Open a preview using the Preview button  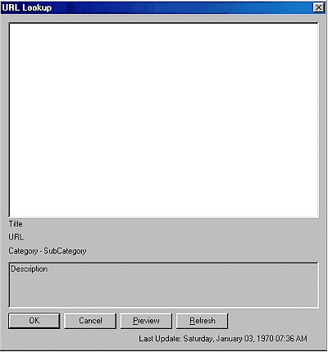pos(146,321)
